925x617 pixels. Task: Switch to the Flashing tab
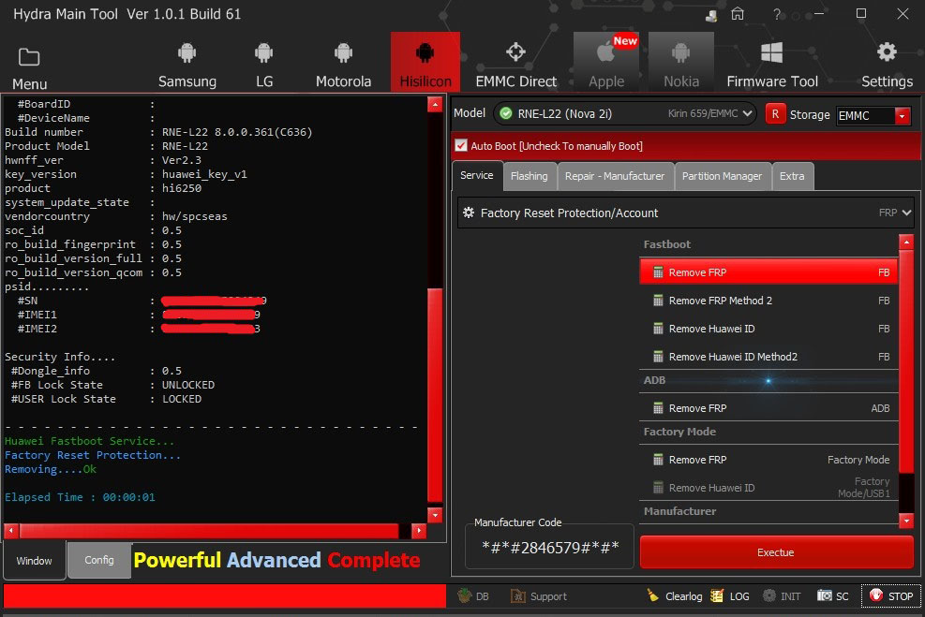pos(530,176)
